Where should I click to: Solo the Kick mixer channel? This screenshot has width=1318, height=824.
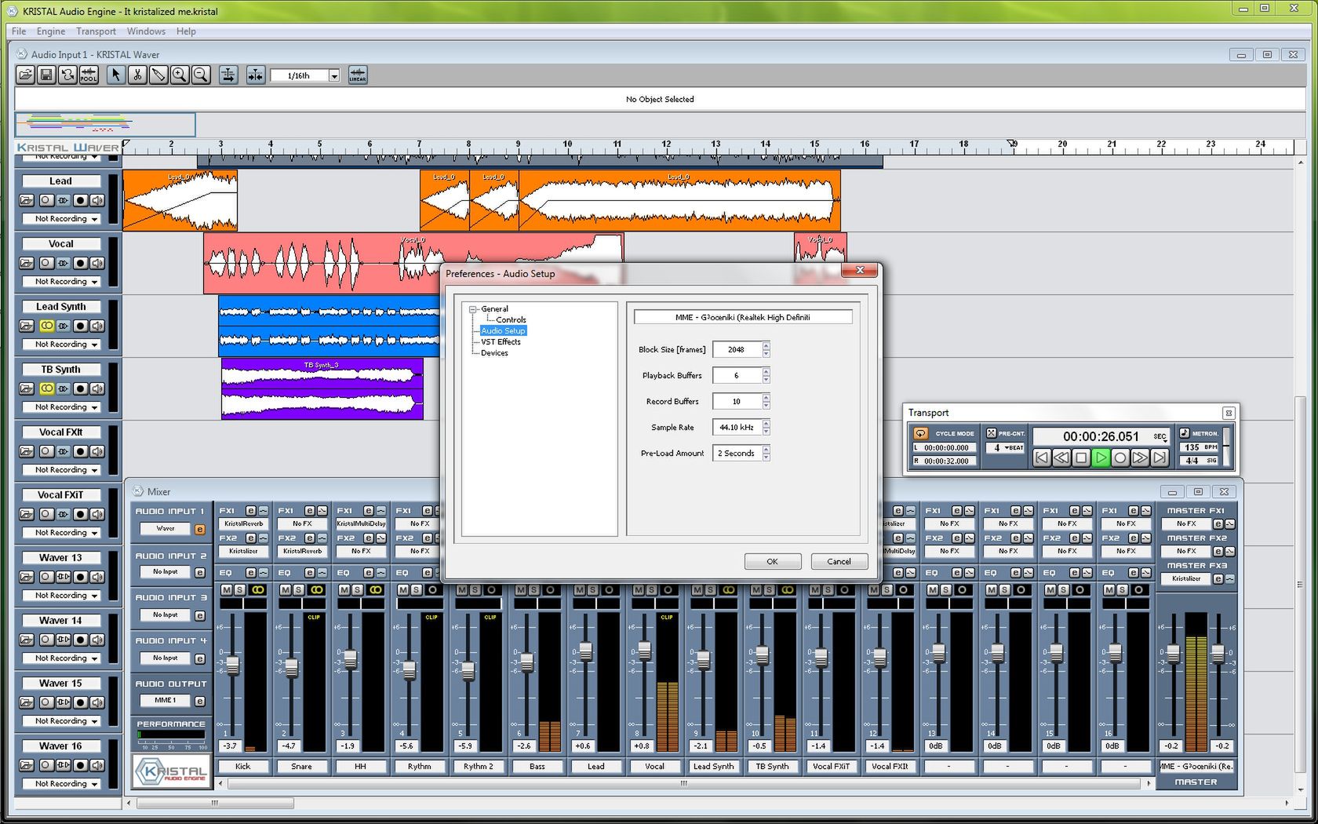(x=240, y=589)
